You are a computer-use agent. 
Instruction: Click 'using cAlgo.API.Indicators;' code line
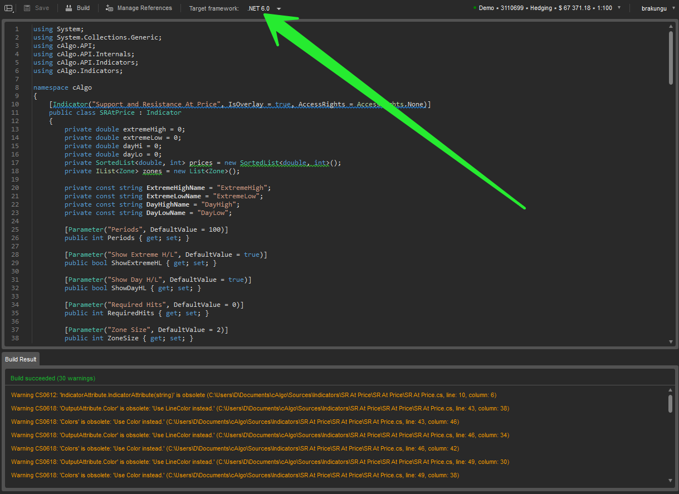point(86,62)
